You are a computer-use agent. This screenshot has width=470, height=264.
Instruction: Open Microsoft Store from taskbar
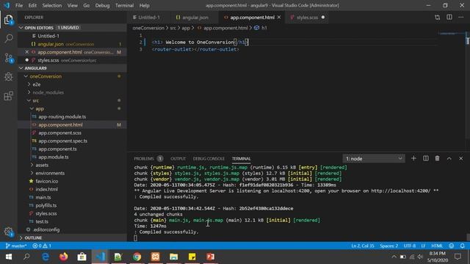coord(82,257)
